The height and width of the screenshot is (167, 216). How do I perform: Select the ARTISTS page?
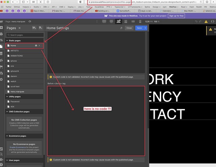pyautogui.click(x=24, y=51)
